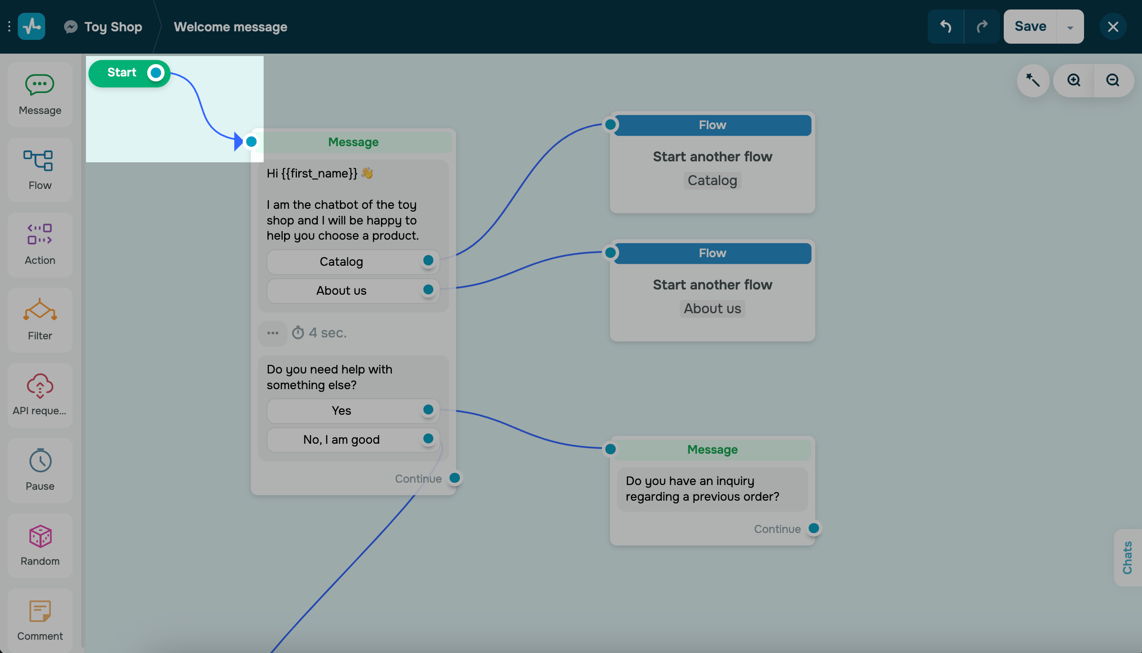The height and width of the screenshot is (653, 1142).
Task: Select the Comment block tool
Action: click(x=40, y=620)
